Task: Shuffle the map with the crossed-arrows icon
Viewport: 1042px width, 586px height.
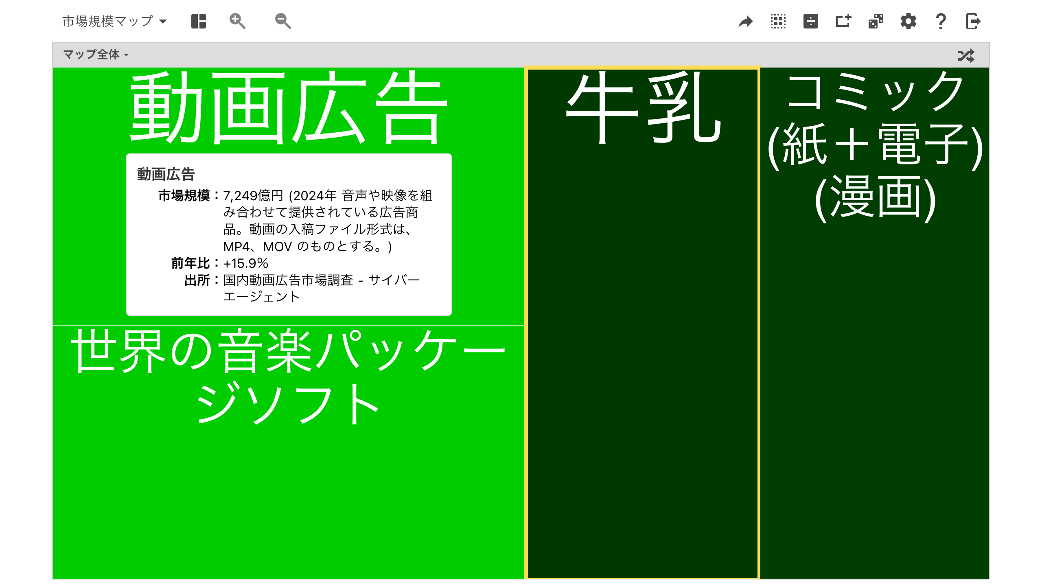Action: click(966, 55)
